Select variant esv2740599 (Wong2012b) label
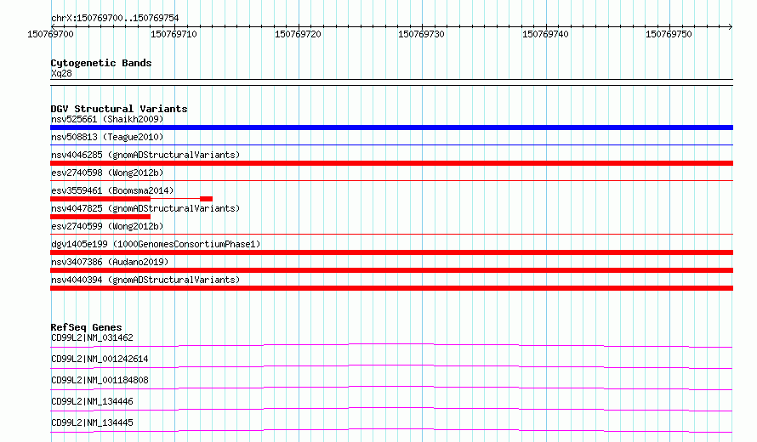 pos(107,226)
